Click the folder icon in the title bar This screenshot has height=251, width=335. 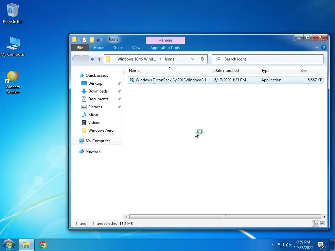(x=74, y=39)
